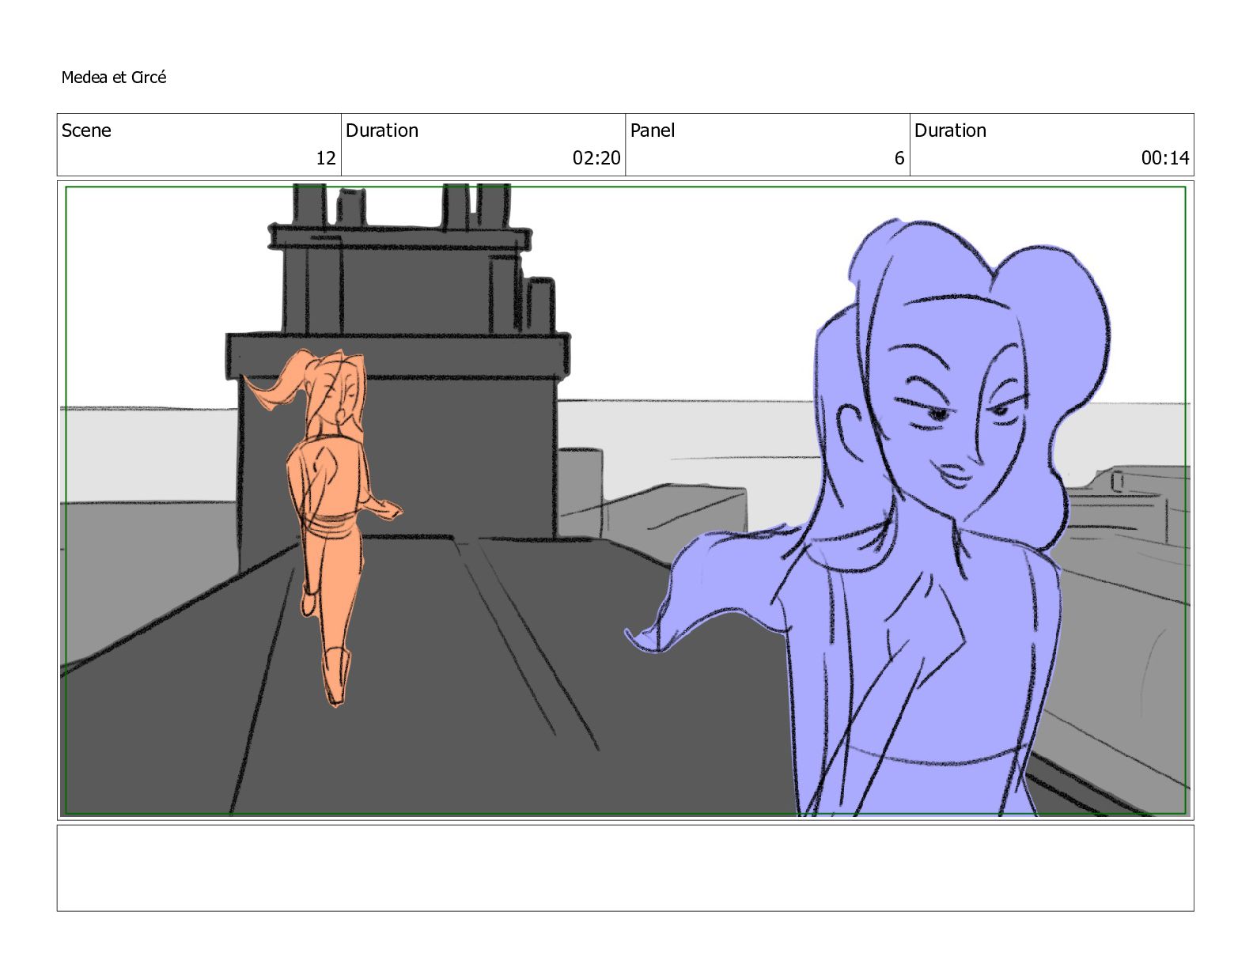
Task: Select the 'Medea et Circé' project title
Action: (114, 78)
